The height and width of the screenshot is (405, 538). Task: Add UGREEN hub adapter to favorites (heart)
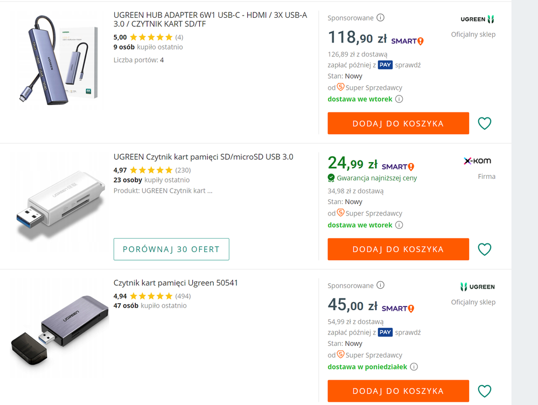coord(485,123)
